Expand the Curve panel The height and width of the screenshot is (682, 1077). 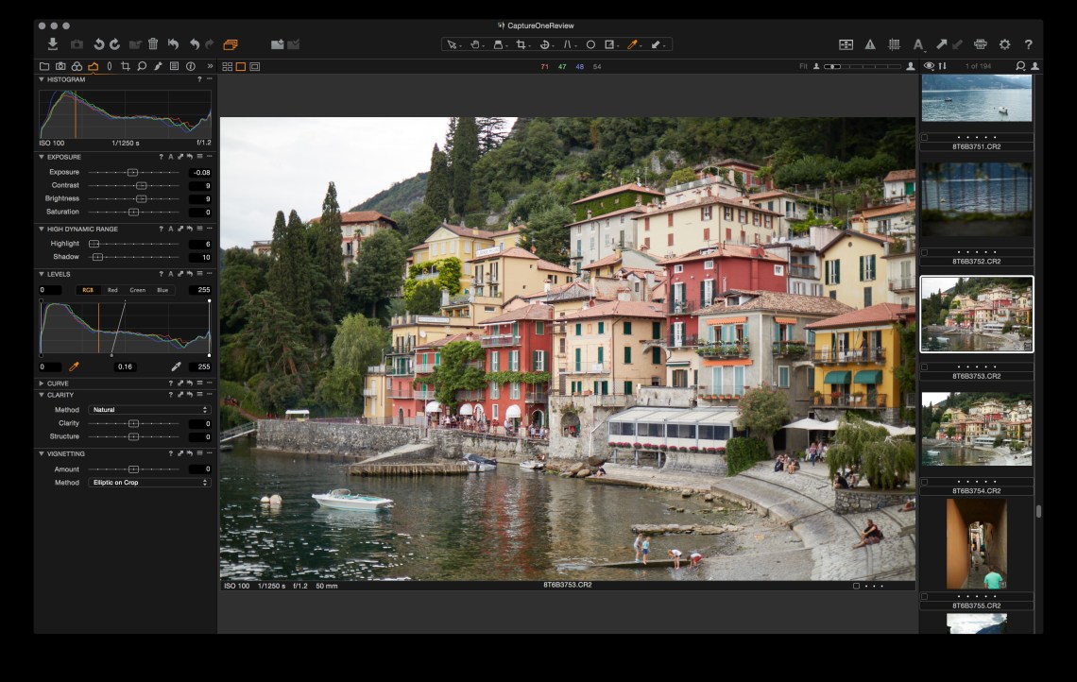[42, 384]
